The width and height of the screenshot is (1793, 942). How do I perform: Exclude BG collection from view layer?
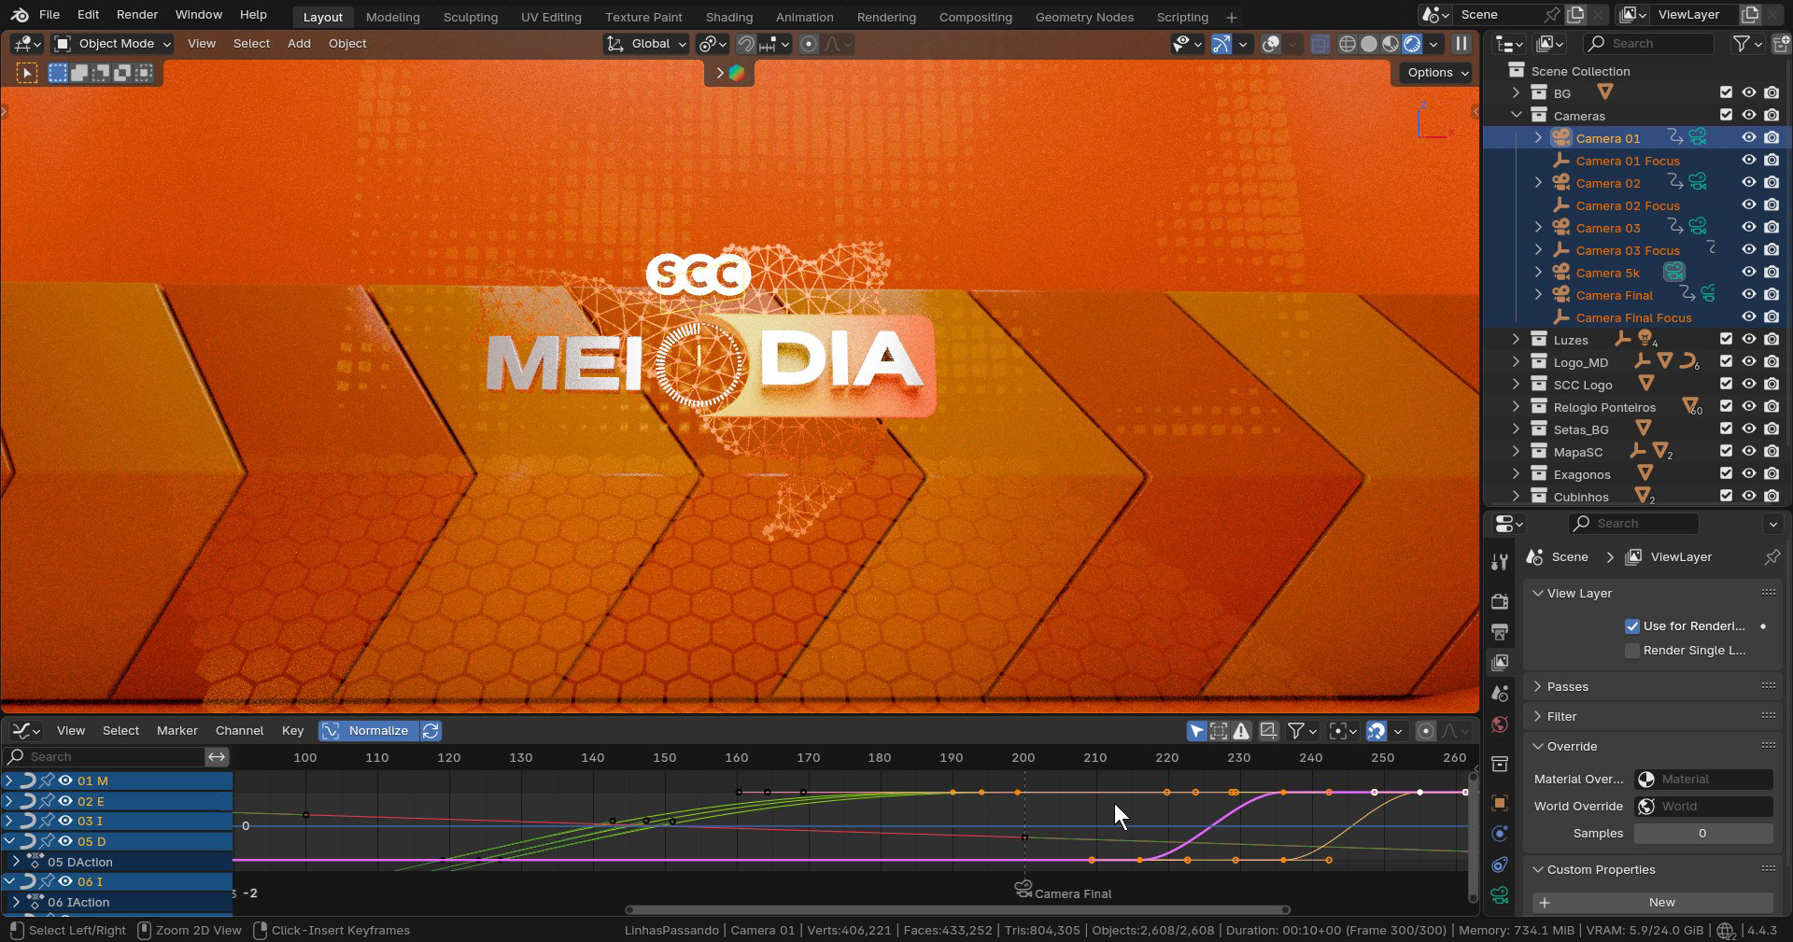click(x=1726, y=92)
